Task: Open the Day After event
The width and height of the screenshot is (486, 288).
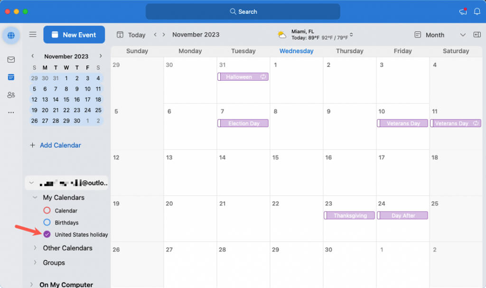Action: 402,215
